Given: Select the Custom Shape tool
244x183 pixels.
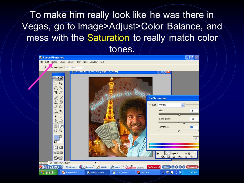Looking at the screenshot, I should tap(61, 121).
